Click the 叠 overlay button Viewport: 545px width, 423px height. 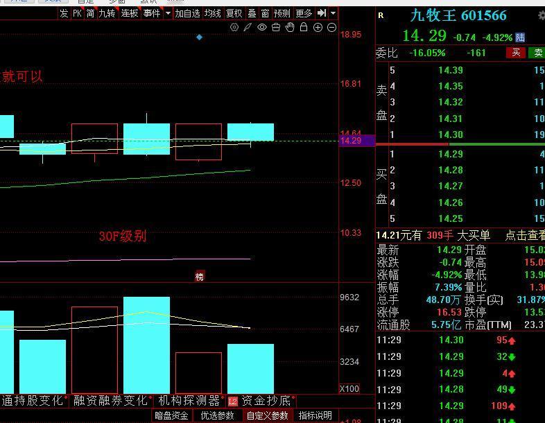click(252, 13)
